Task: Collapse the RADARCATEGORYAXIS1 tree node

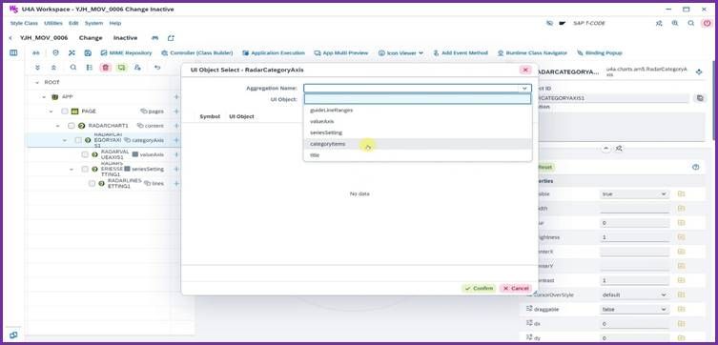Action: (65, 140)
